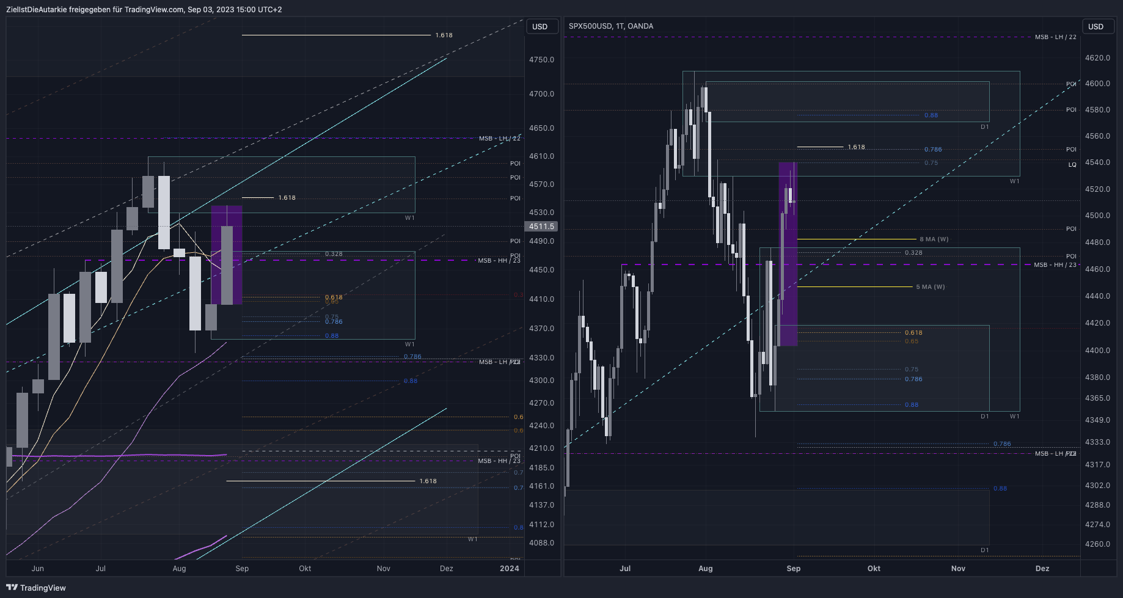Click the Dez label on SPX500USD time axis
Viewport: 1123px width, 598px height.
coord(1042,569)
